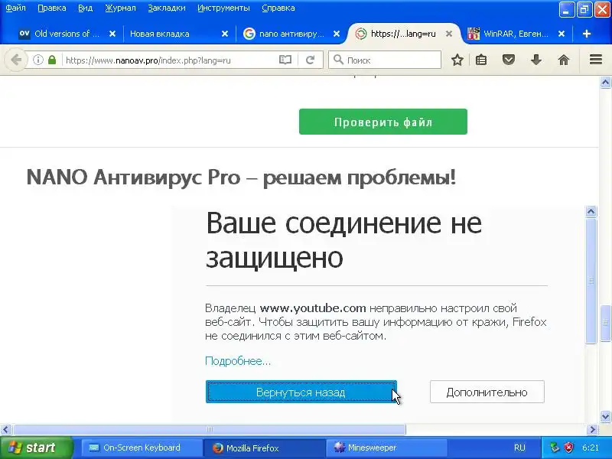
Task: Click the horizontal scrollbar thumb
Action: pos(210,430)
